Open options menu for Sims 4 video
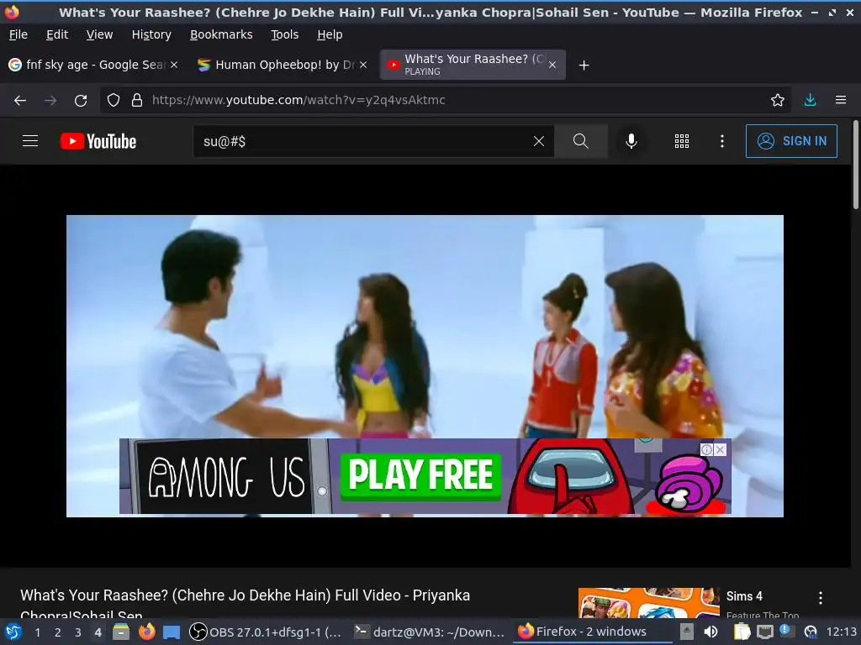The image size is (861, 645). coord(820,598)
